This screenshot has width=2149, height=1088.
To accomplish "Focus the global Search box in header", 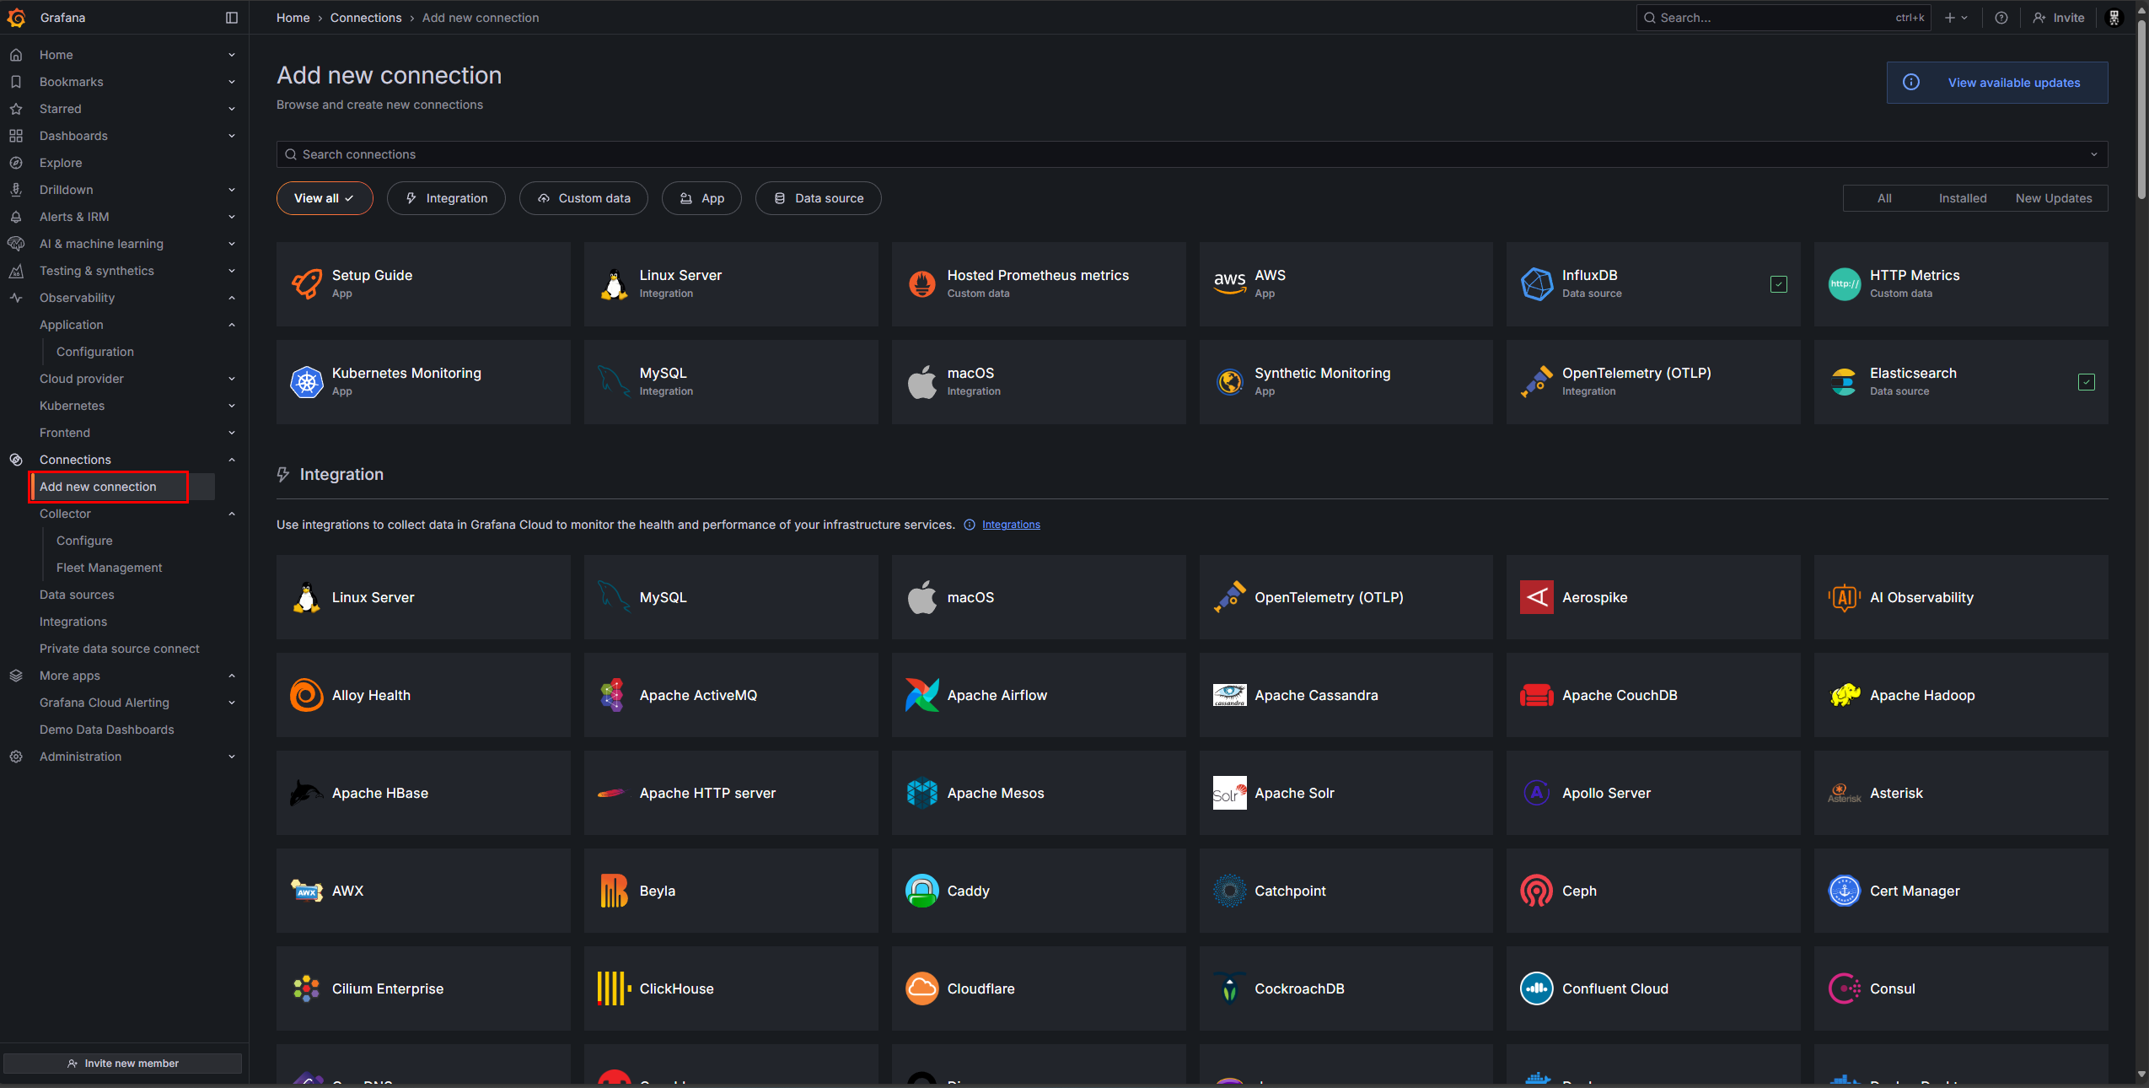I will point(1783,18).
